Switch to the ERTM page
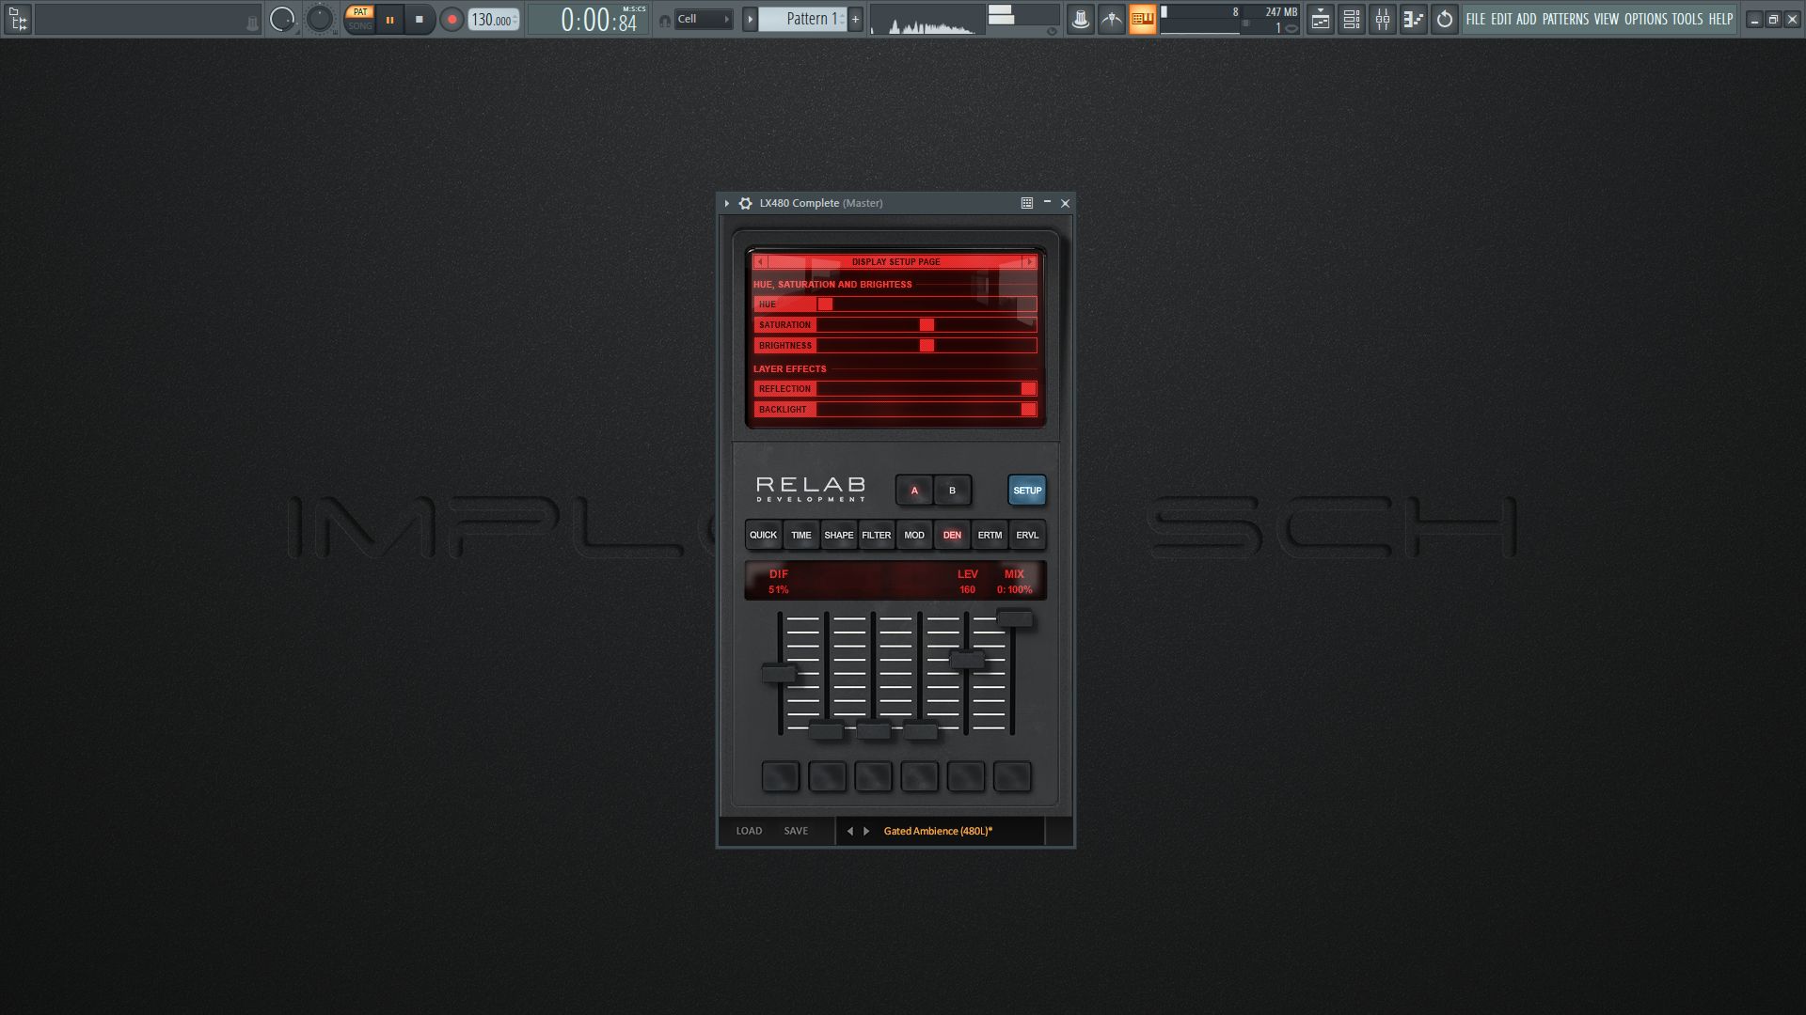 pyautogui.click(x=990, y=536)
